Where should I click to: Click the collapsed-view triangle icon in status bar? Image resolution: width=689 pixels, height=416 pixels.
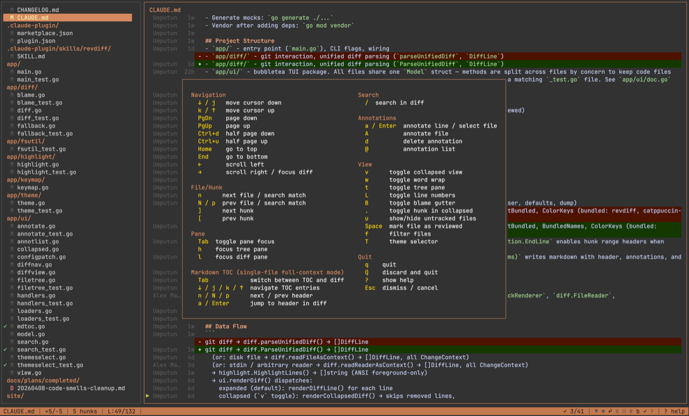coord(596,411)
